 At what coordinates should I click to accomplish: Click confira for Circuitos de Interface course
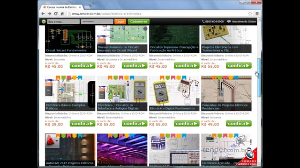pyautogui.click(x=135, y=123)
